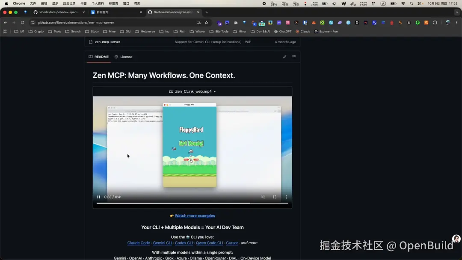This screenshot has width=462, height=260.
Task: Open the Extensions puzzle icon
Action: click(435, 22)
